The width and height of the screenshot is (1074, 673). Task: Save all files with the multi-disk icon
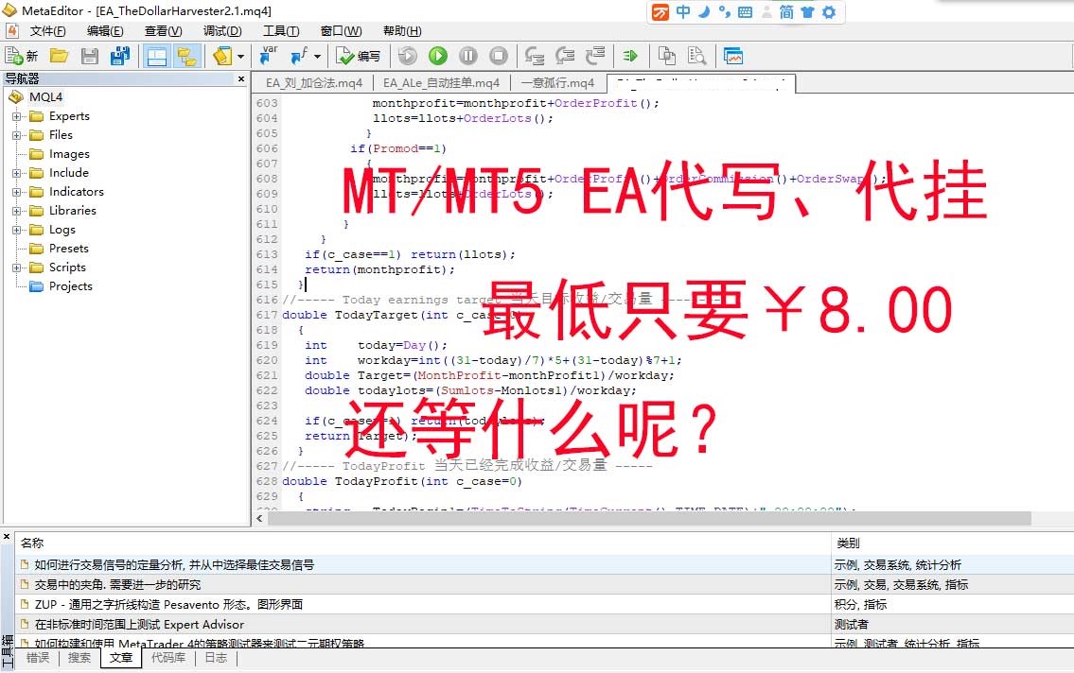coord(120,56)
